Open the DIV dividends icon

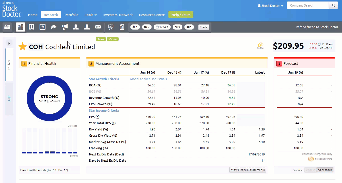tap(98, 27)
